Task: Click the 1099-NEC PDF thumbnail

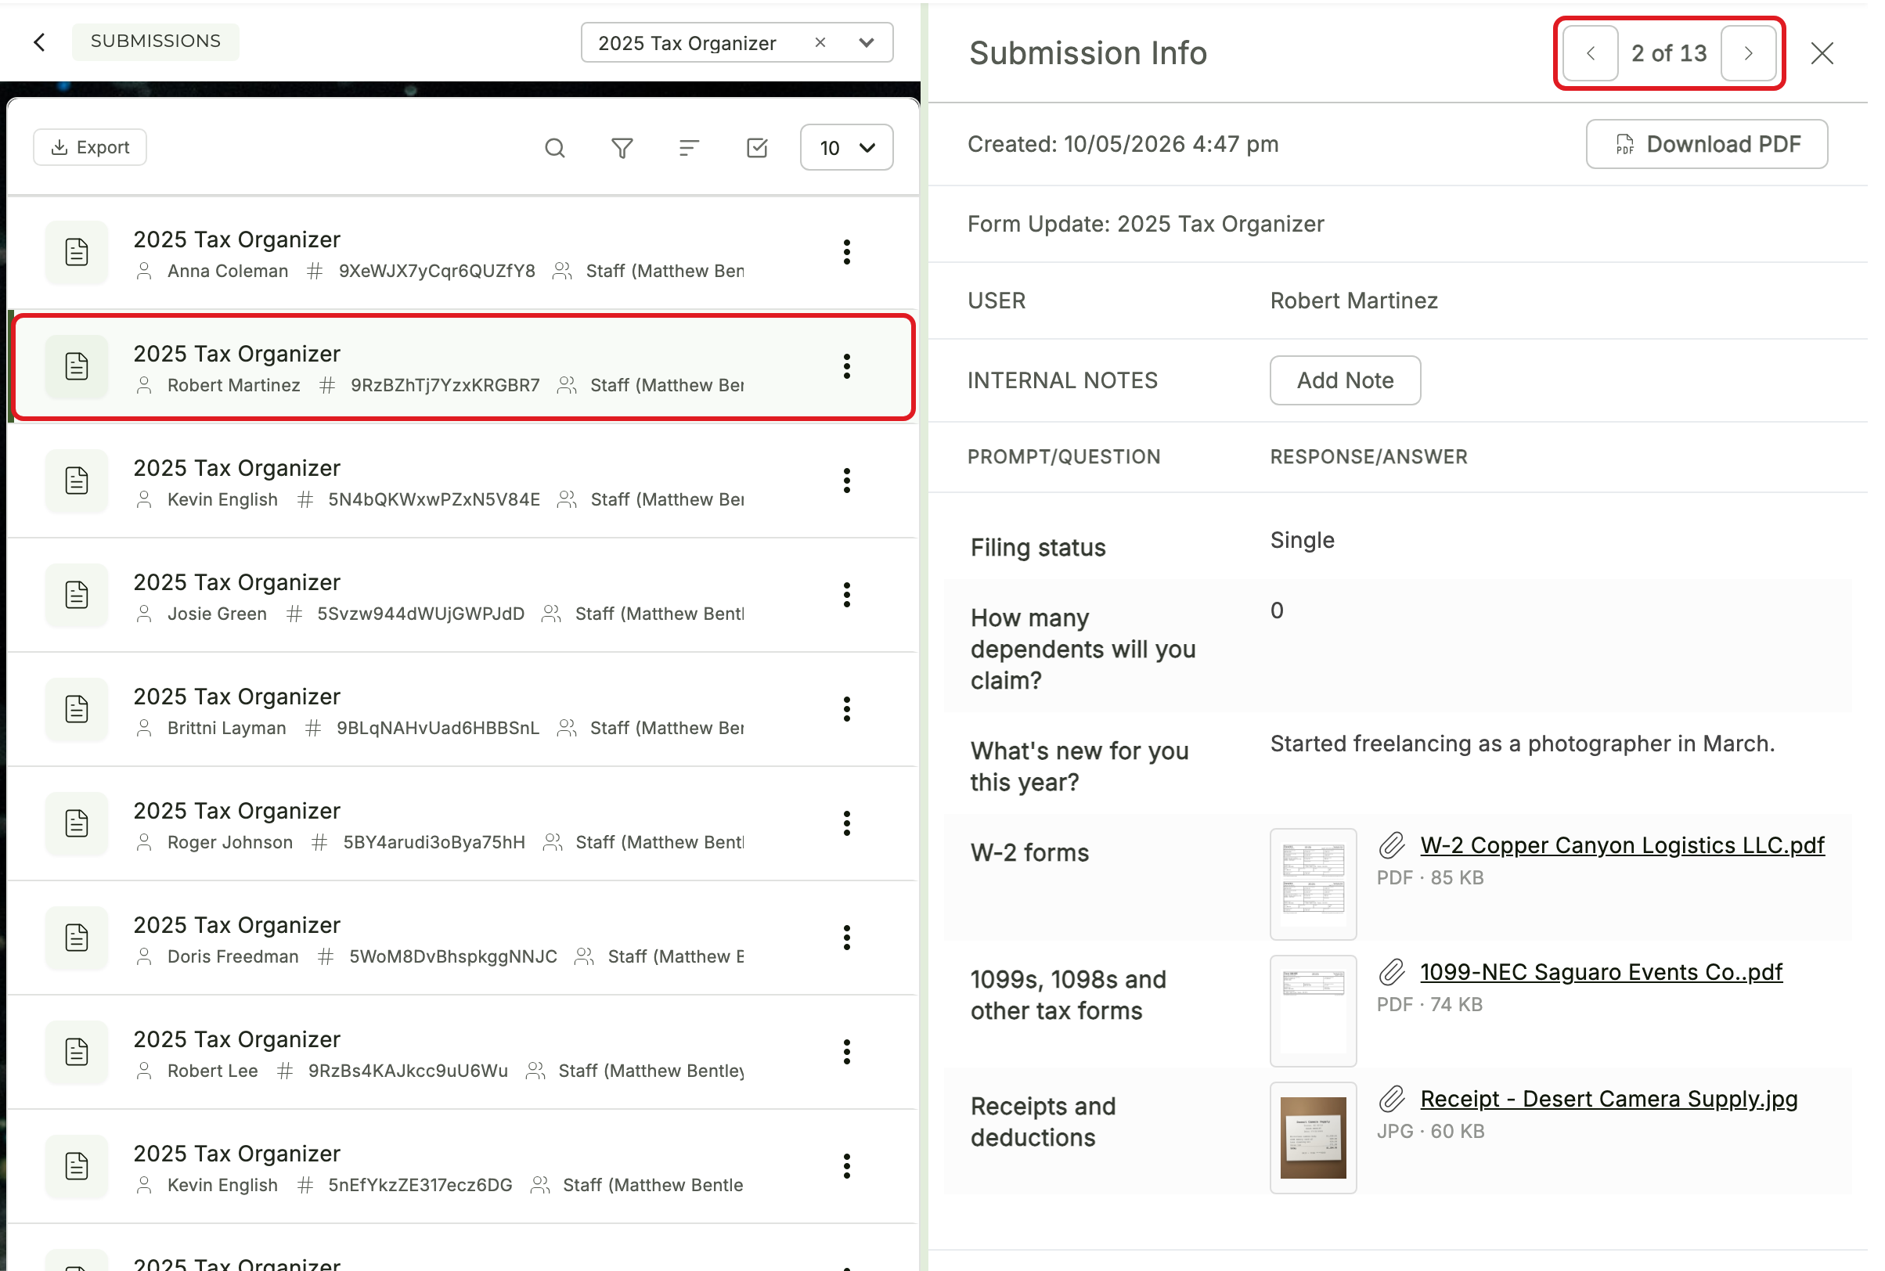Action: click(1313, 1011)
